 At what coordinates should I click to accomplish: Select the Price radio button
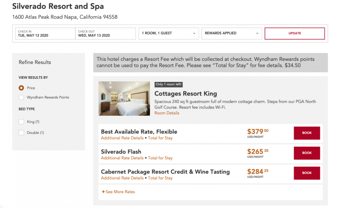[21, 88]
